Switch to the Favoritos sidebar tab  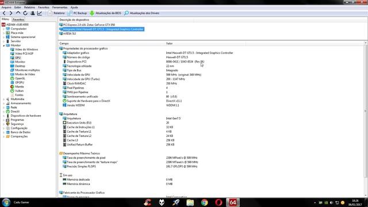click(18, 20)
